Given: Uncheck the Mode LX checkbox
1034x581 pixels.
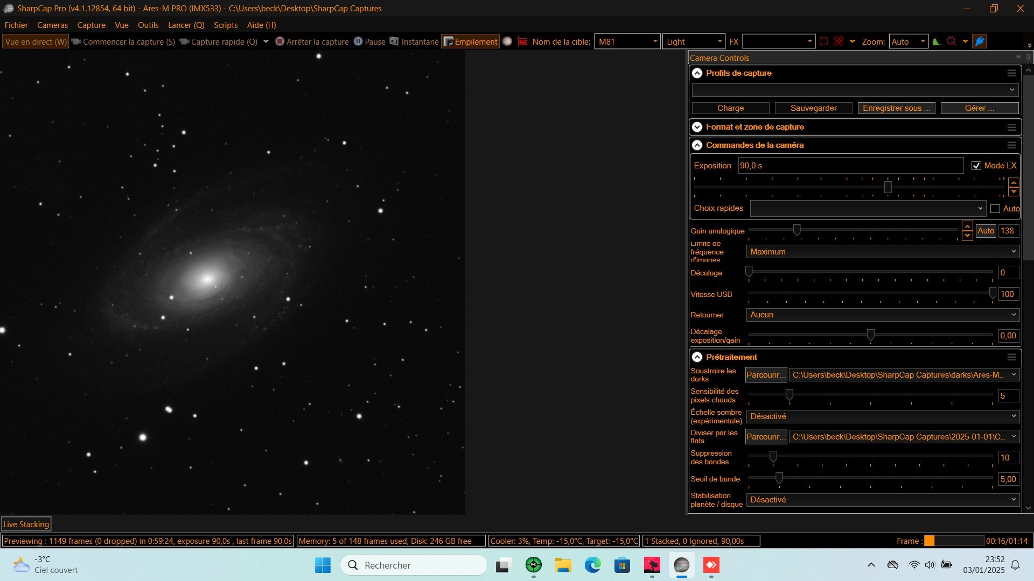Looking at the screenshot, I should pyautogui.click(x=976, y=166).
